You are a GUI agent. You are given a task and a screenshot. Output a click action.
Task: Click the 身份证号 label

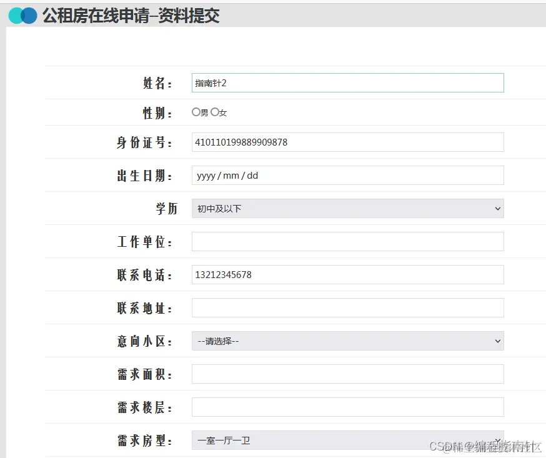click(144, 142)
